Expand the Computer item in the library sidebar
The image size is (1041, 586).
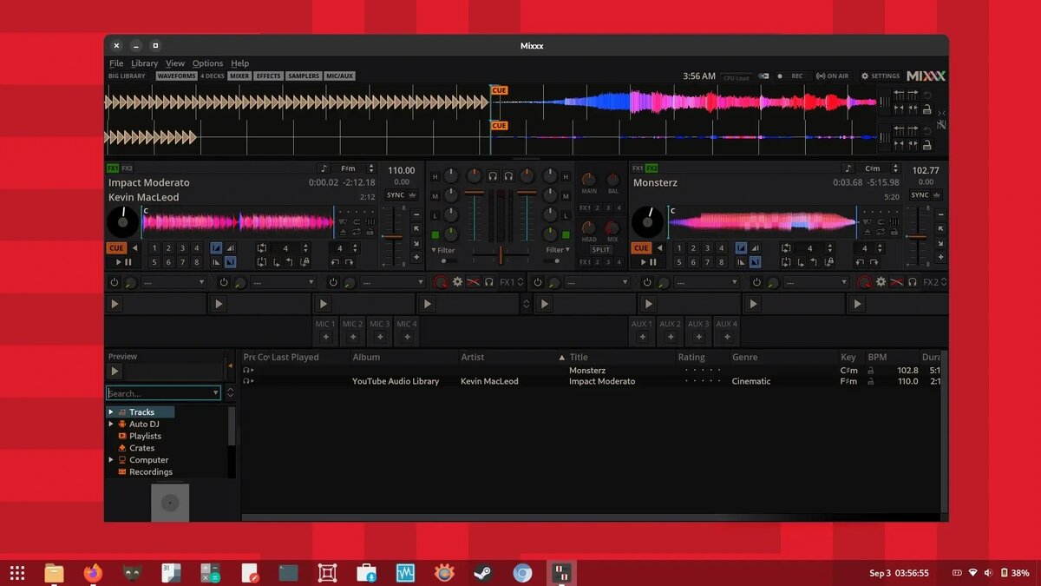(111, 459)
